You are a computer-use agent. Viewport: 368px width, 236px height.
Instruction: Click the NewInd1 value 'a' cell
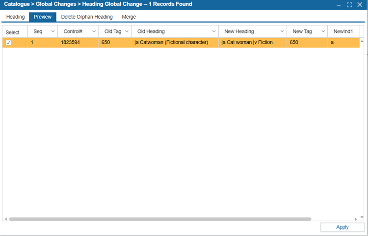pos(343,43)
